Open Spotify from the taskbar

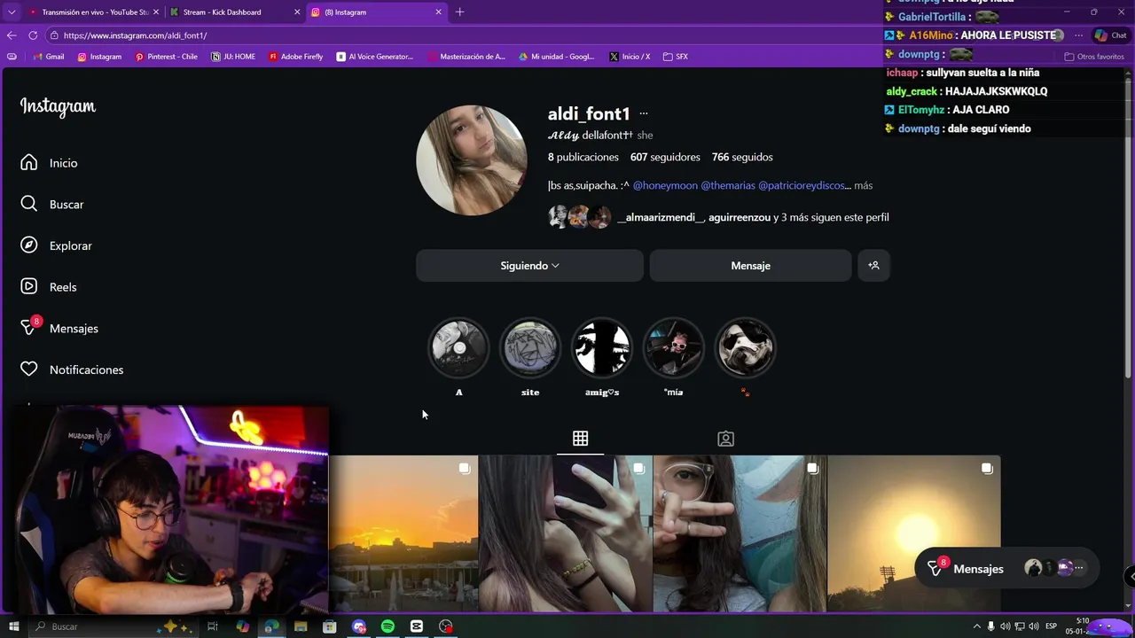(x=387, y=626)
